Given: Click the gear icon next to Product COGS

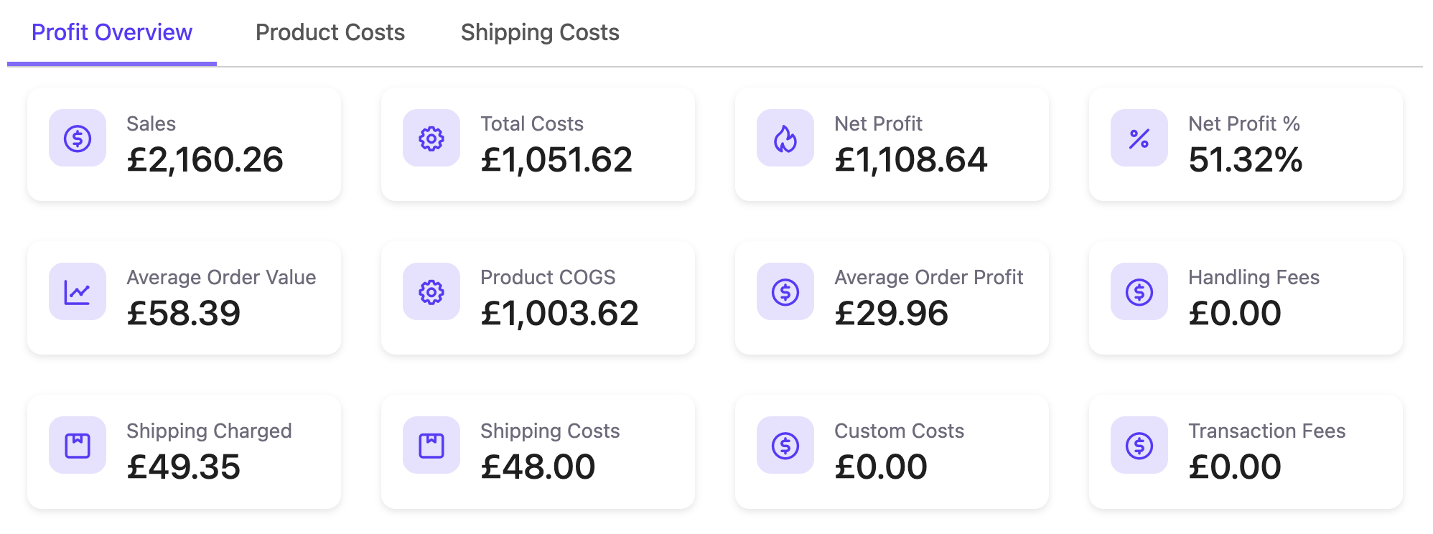Looking at the screenshot, I should 431,291.
